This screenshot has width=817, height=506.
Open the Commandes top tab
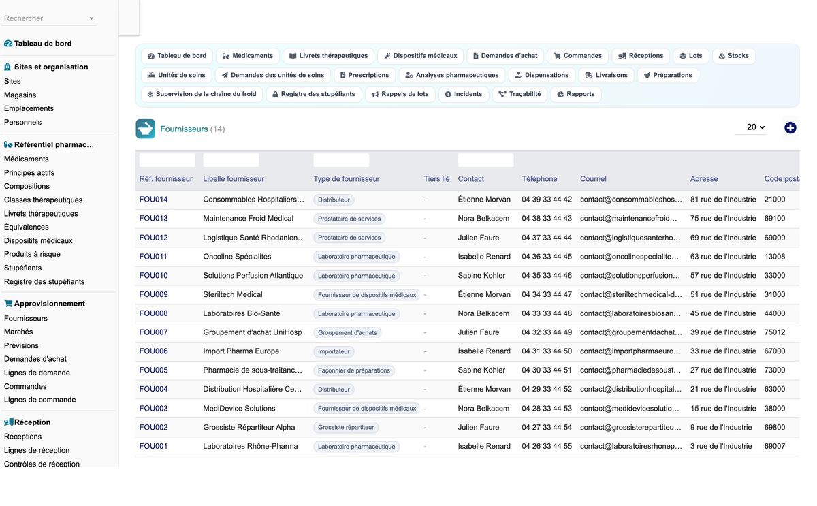tap(577, 56)
